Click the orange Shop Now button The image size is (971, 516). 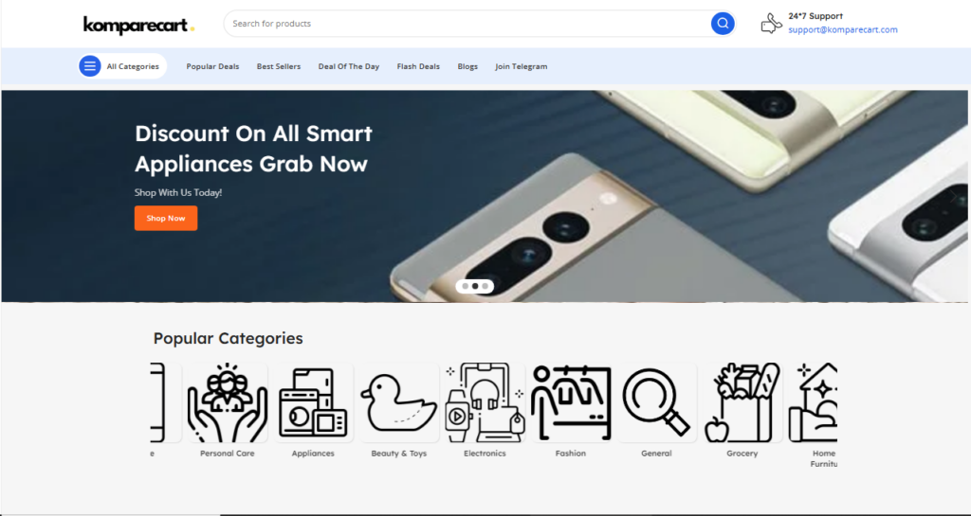pos(166,218)
